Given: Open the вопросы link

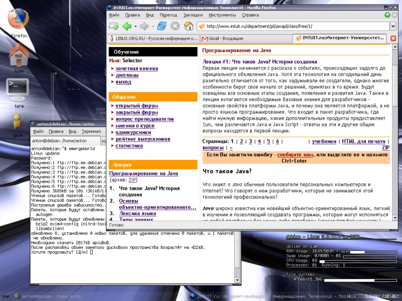Looking at the screenshot, I should 213,148.
